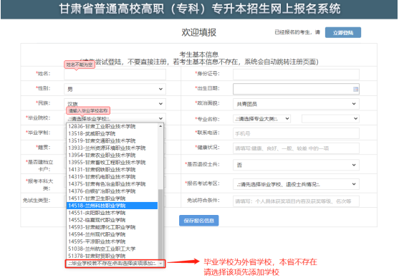Click the school list scrollbar thumb
This screenshot has height=278, width=399.
160,224
